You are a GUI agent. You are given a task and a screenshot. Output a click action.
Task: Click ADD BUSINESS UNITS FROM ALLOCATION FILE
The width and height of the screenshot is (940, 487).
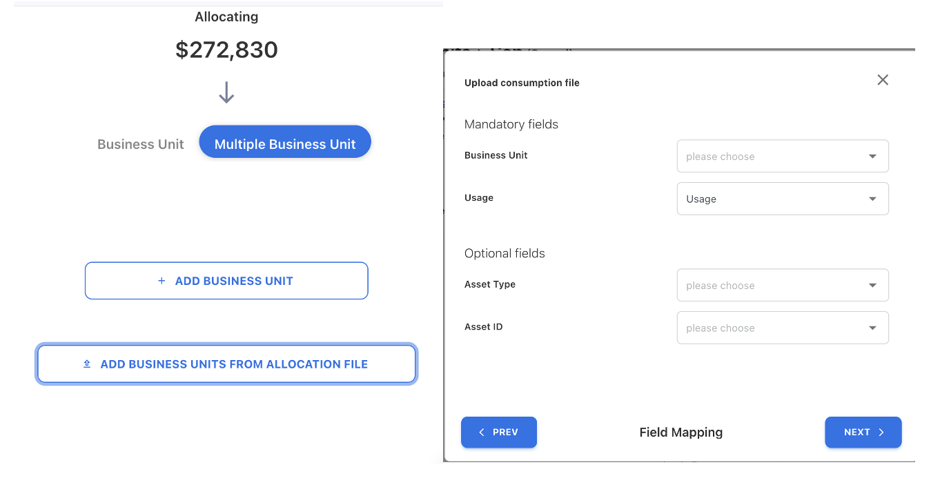tap(233, 364)
